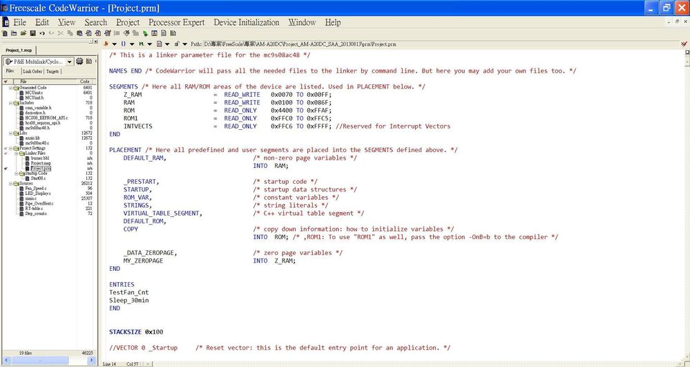Select the Project_1.mcp tab
Image resolution: width=690 pixels, height=367 pixels.
pyautogui.click(x=19, y=50)
